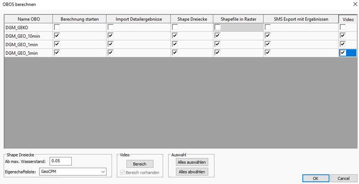The image size is (359, 184).
Task: Uncheck SMS Export for DGM_GEO_1min row
Action: tap(268, 44)
